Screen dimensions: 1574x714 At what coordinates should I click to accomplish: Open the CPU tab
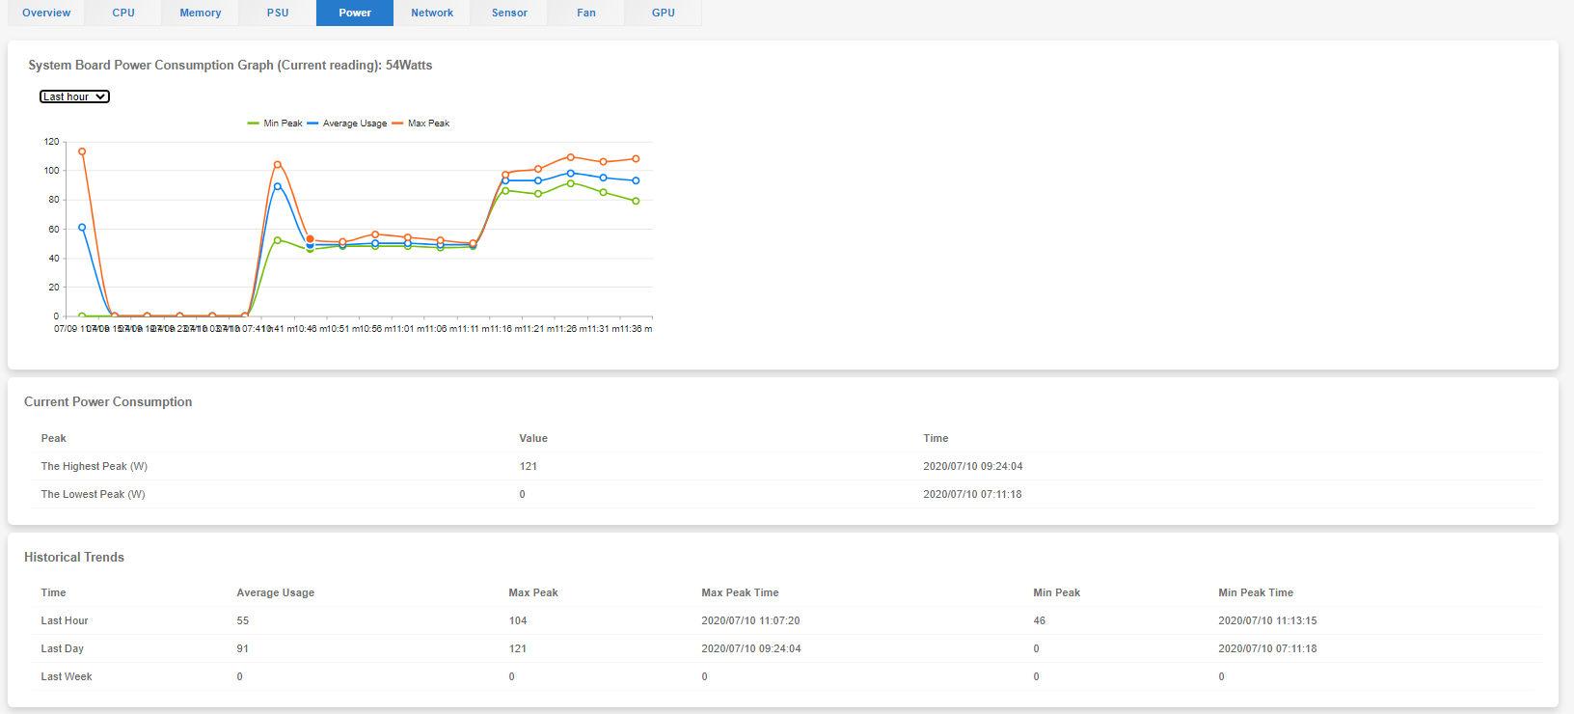point(123,13)
